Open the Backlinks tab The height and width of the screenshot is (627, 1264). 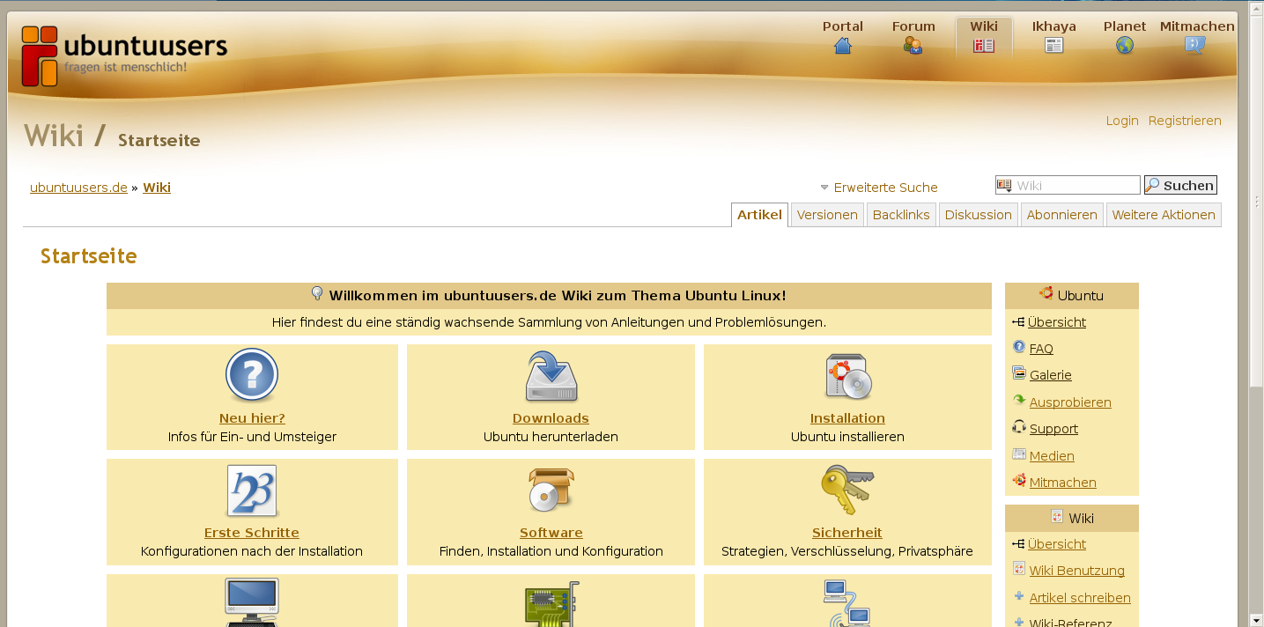901,215
